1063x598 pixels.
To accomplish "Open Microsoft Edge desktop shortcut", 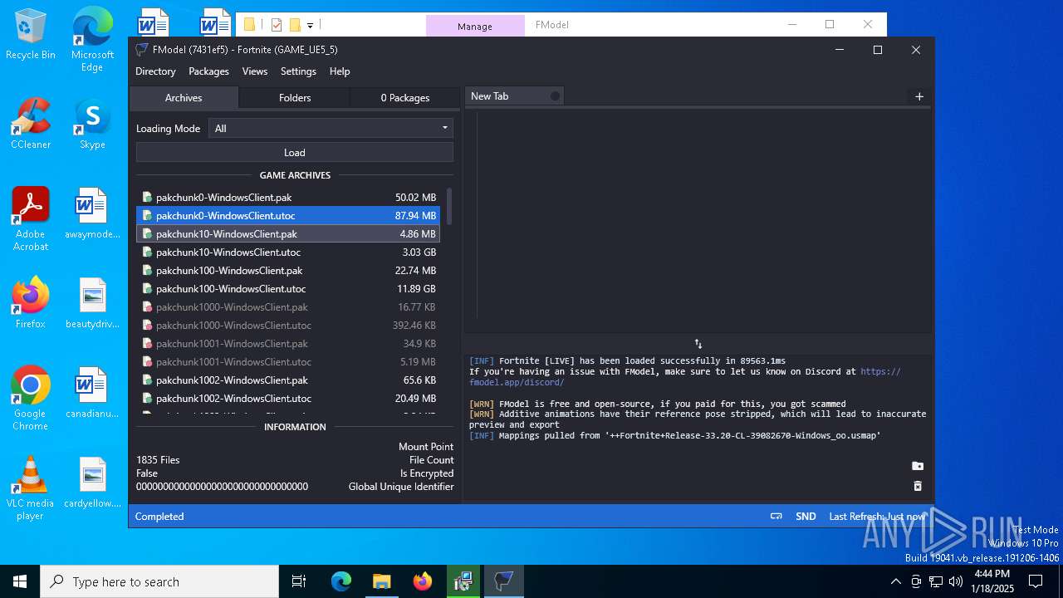I will click(92, 40).
